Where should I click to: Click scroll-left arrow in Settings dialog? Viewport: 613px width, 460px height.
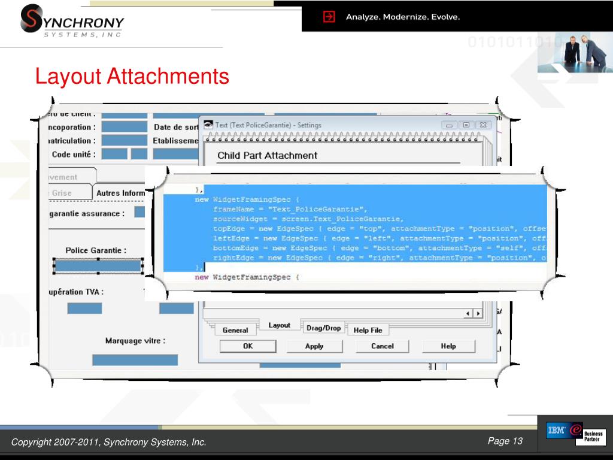click(x=468, y=313)
